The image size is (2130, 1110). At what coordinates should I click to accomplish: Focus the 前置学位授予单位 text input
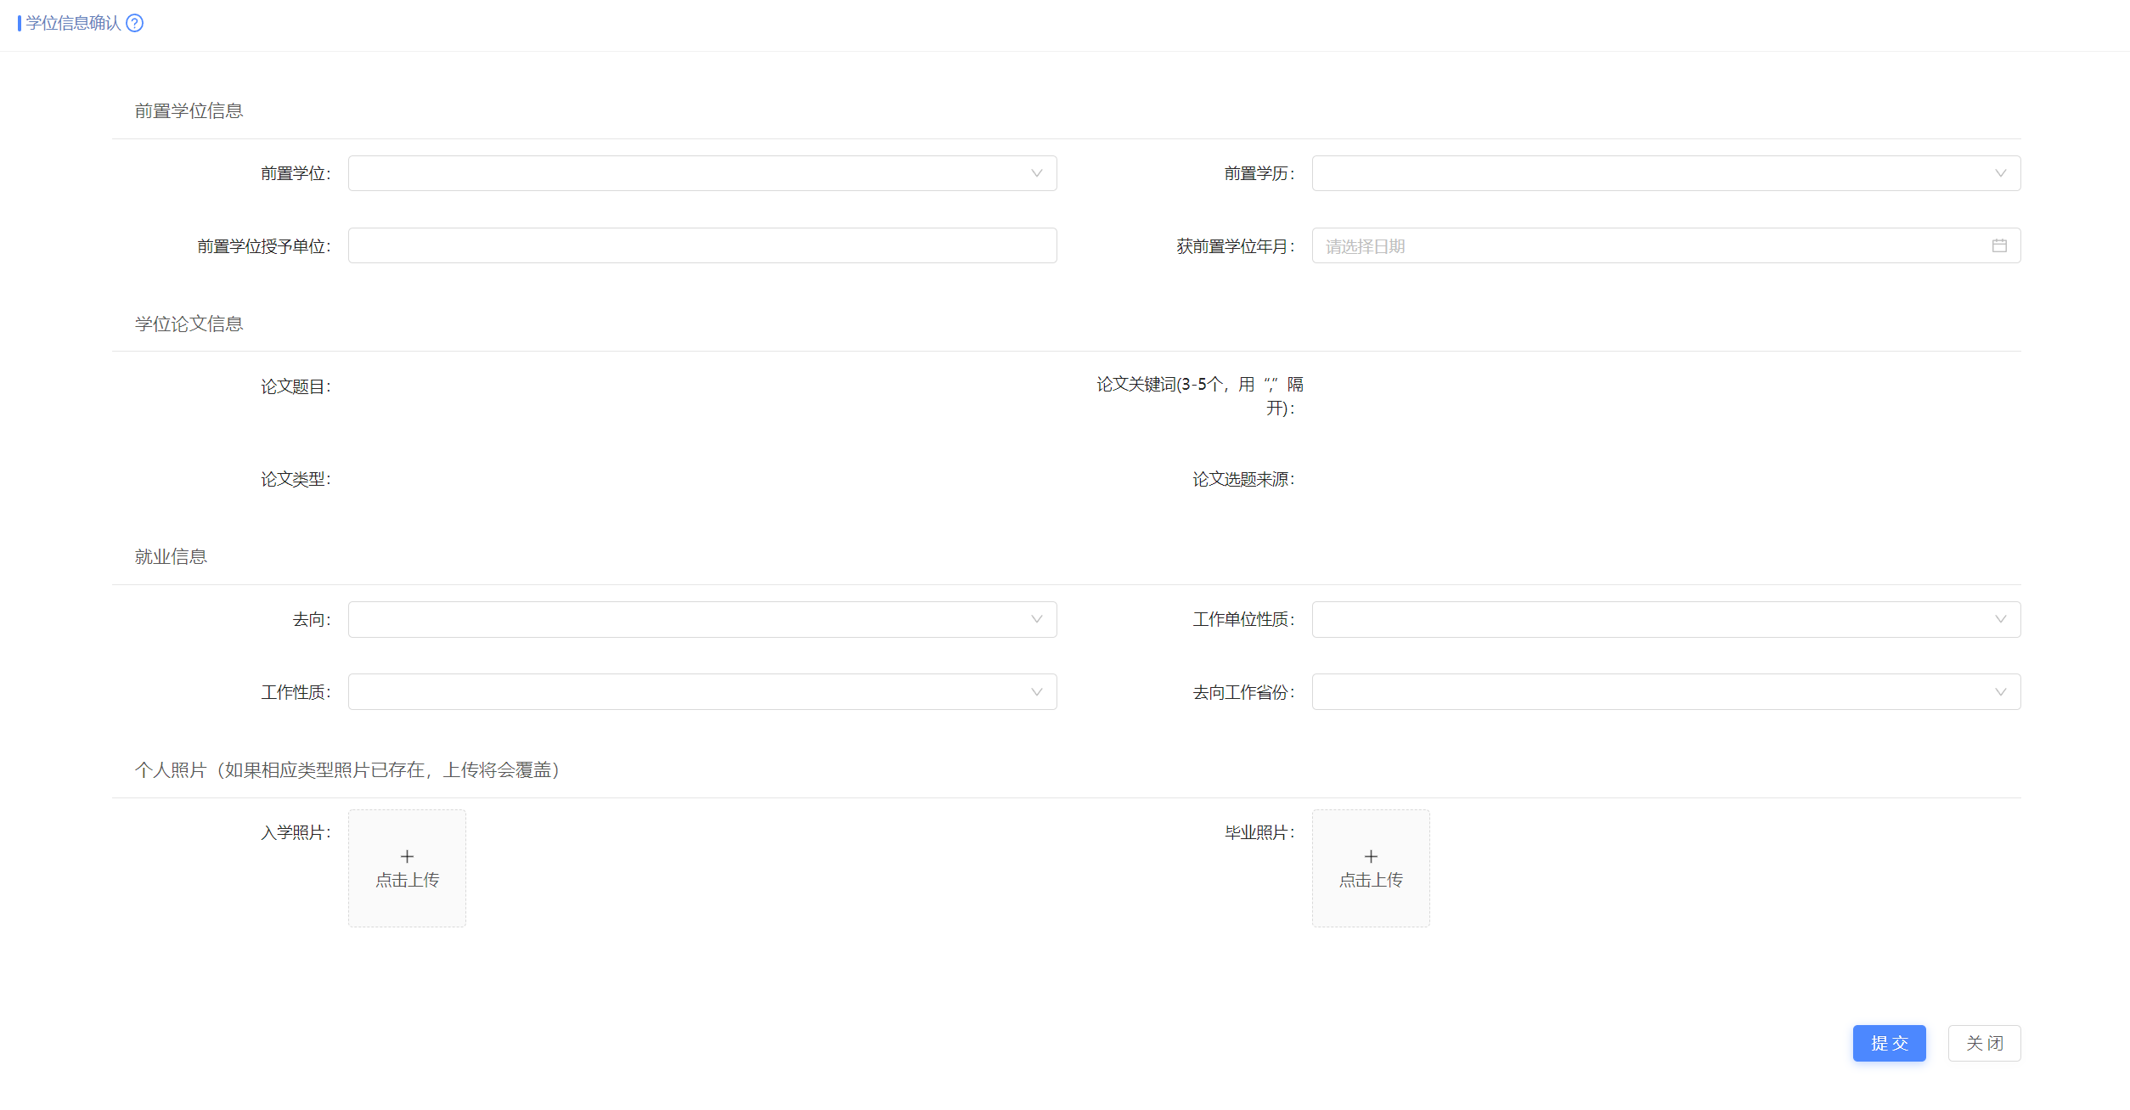click(702, 245)
